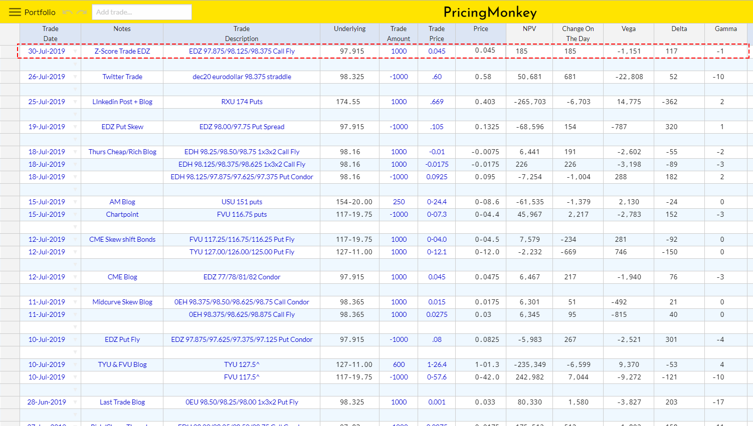Select the Vega column header

click(629, 34)
